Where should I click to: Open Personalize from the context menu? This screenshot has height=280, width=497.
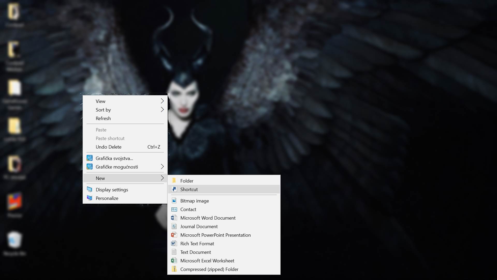click(107, 198)
